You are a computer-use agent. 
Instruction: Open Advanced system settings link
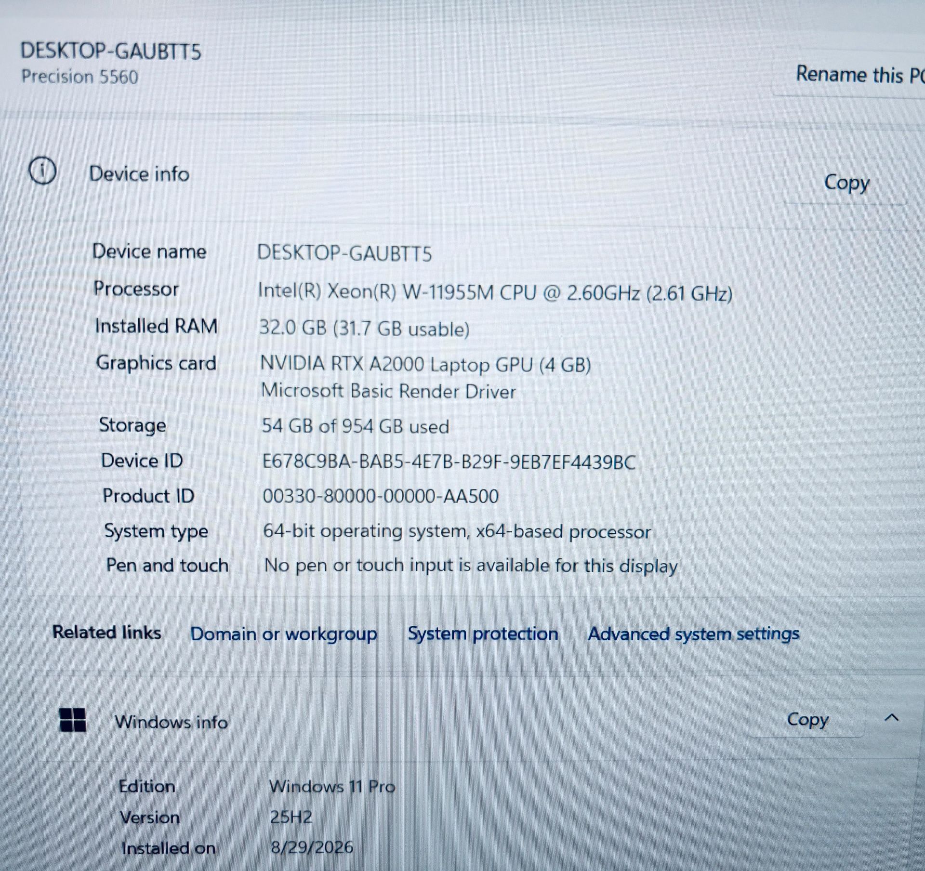pos(693,634)
